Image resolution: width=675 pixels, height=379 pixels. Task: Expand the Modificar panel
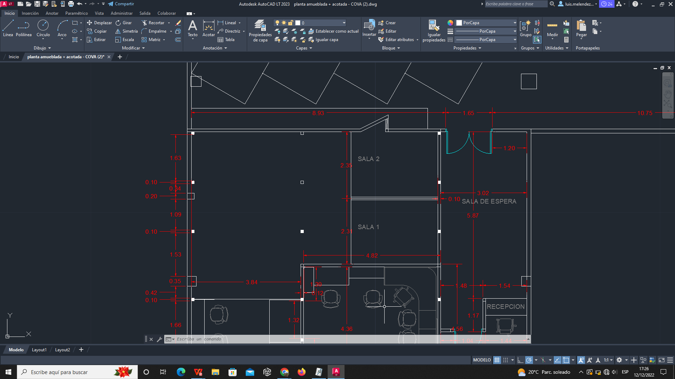133,48
